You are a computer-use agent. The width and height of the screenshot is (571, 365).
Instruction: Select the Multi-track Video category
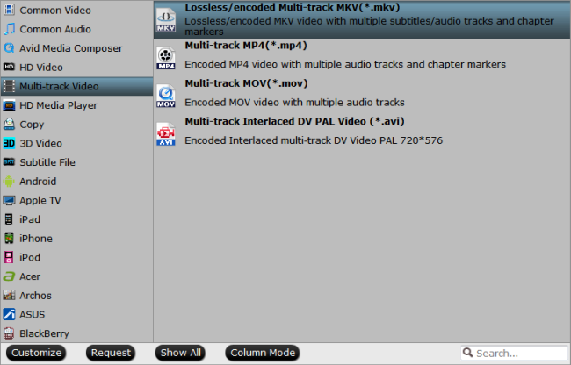coord(76,87)
